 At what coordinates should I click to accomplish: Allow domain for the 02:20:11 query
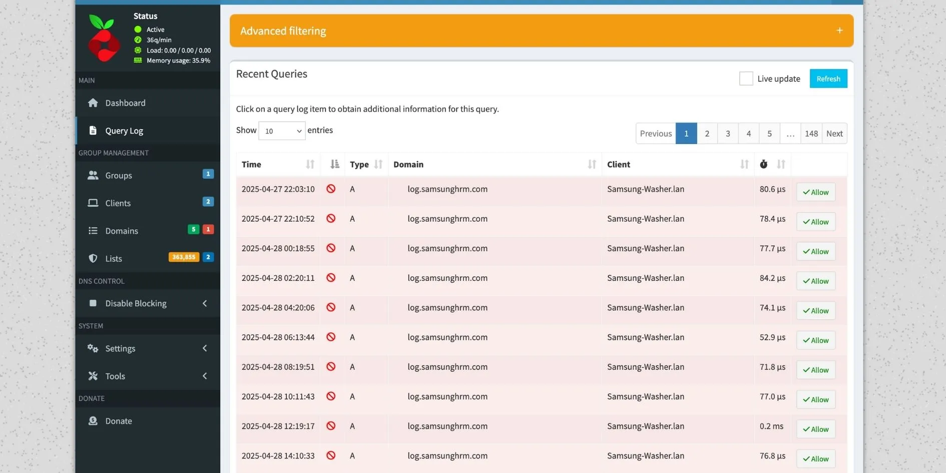point(816,281)
